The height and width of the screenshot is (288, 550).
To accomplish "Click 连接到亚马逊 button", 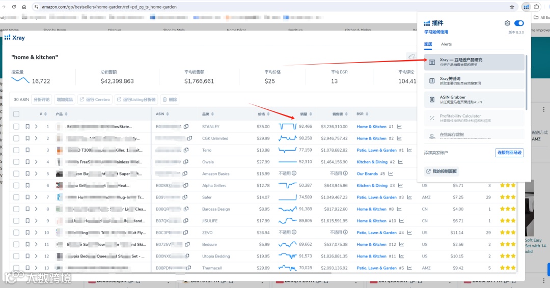I will pos(509,153).
